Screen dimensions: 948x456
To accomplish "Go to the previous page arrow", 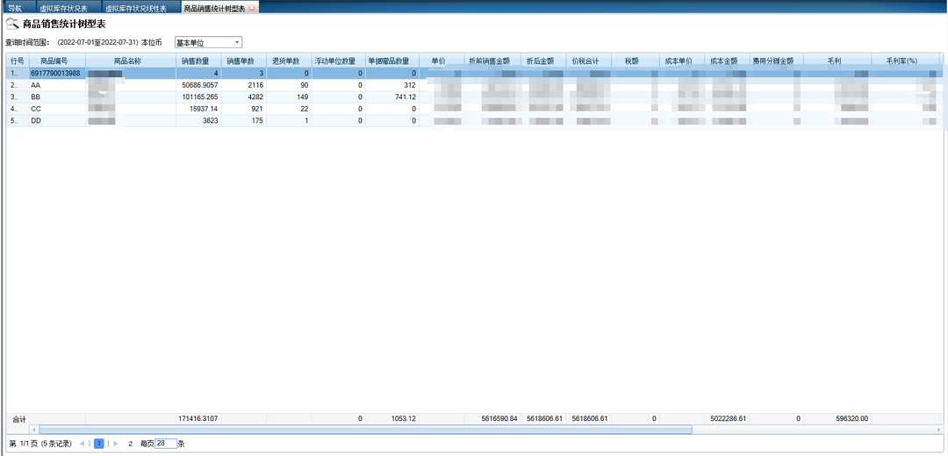I will [x=83, y=444].
